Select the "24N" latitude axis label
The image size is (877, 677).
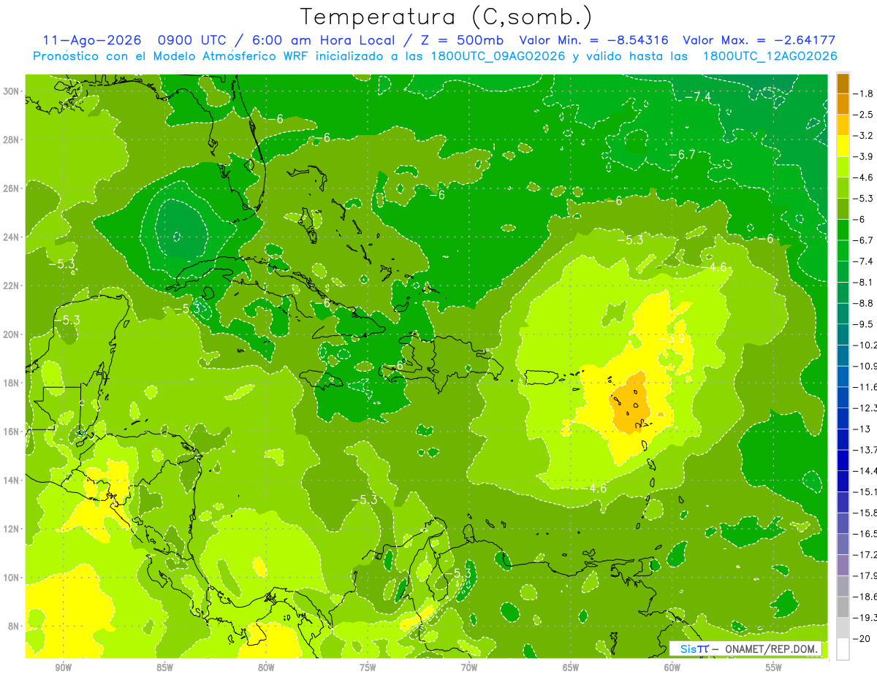pyautogui.click(x=12, y=237)
